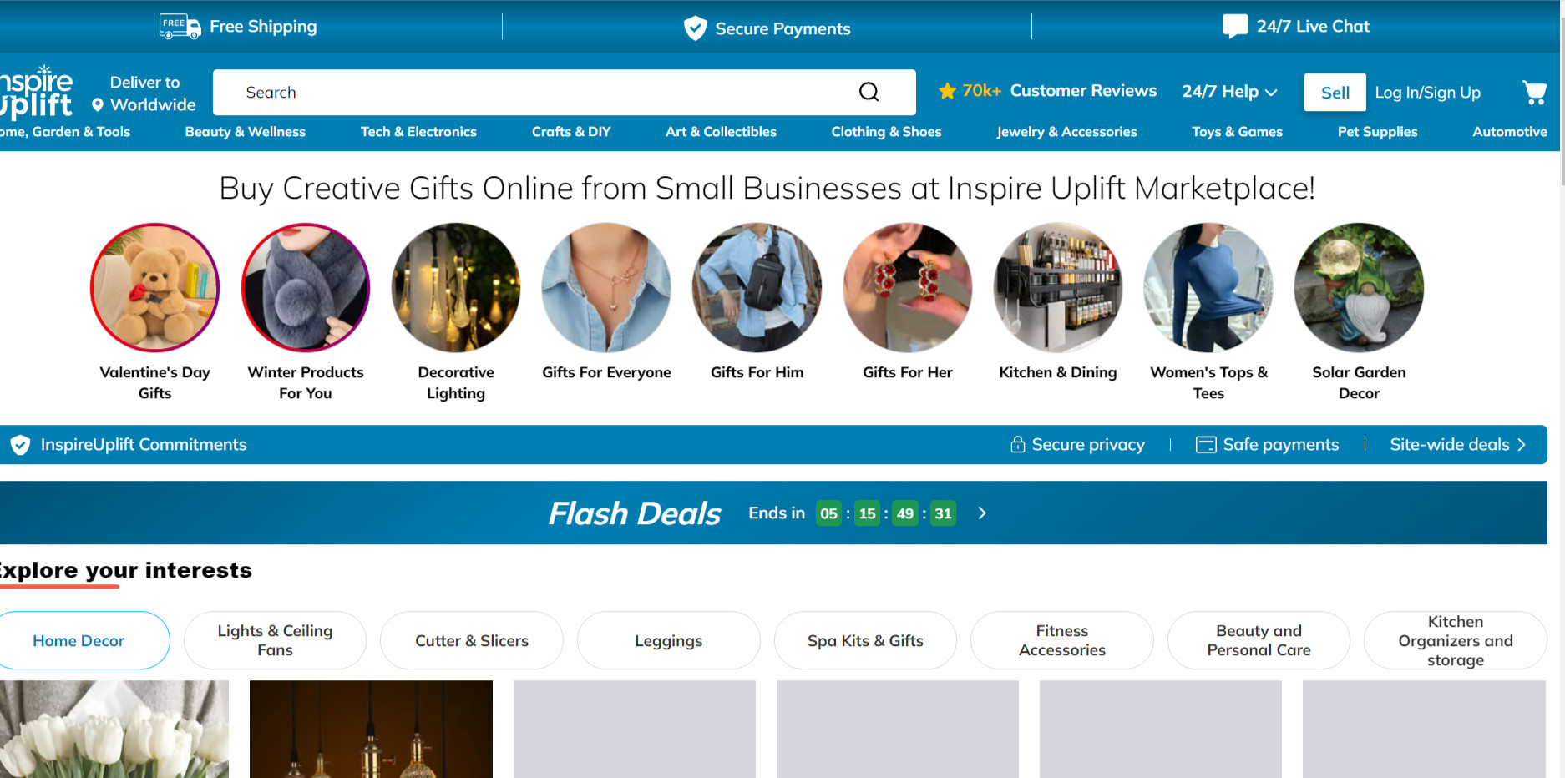
Task: Click the Deliver to location pin icon
Action: (x=98, y=105)
